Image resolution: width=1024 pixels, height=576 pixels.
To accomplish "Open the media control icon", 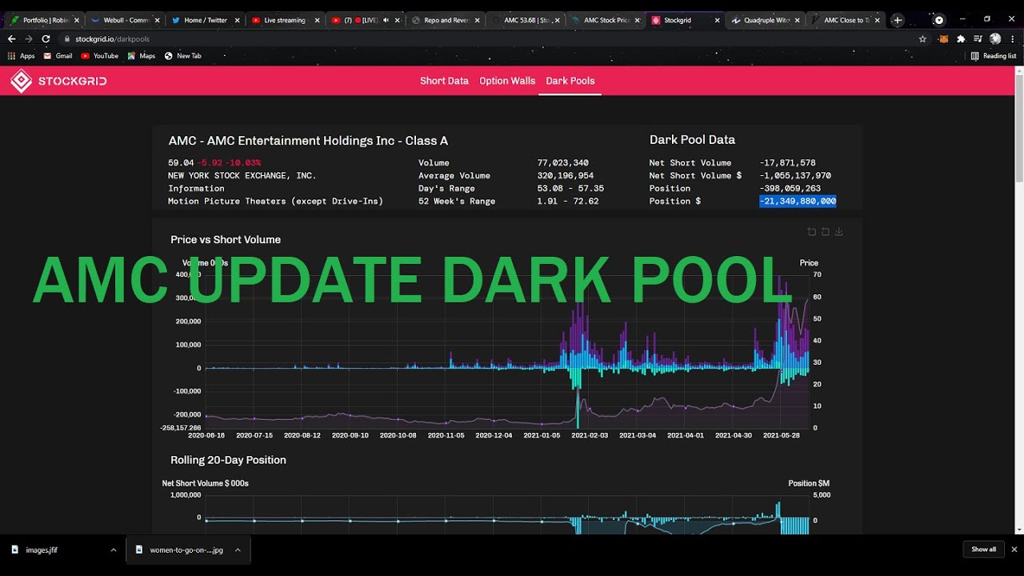I will pyautogui.click(x=978, y=38).
